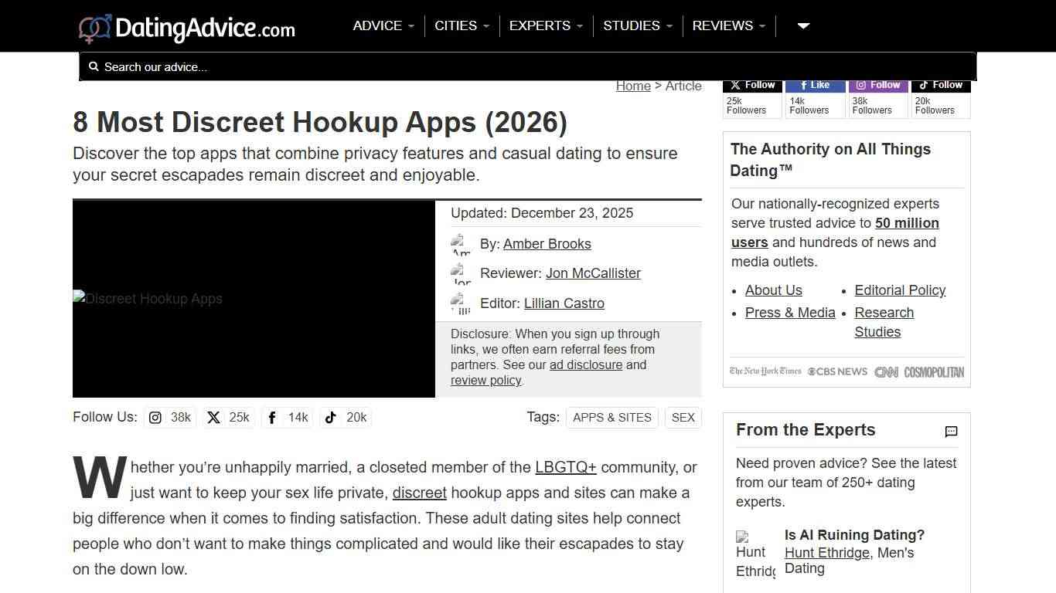Visit TikTok via the 20k icon

[x=330, y=417]
